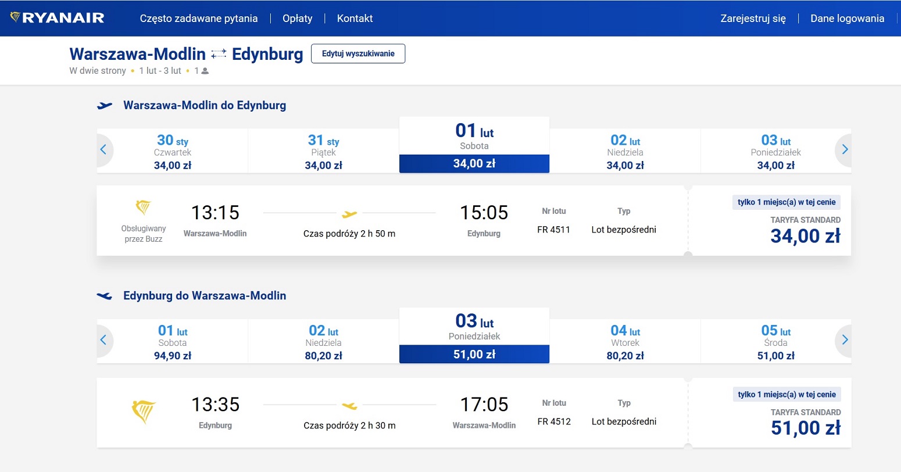The height and width of the screenshot is (472, 901).
Task: Select outbound date 30 sty Czwartek
Action: tap(173, 151)
